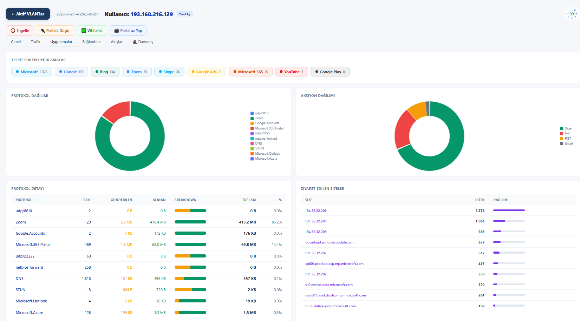Viewport: 580px width, 321px height.
Task: Toggle Diğer in the action chart legend
Action: (x=566, y=128)
